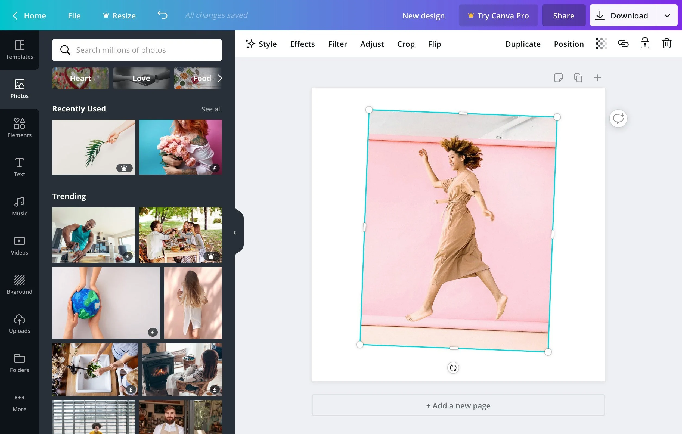Screen dimensions: 682x434
Task: Toggle the lock icon on element
Action: [645, 44]
